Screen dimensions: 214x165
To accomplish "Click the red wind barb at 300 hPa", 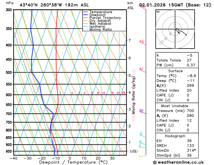I will pos(143,7).
